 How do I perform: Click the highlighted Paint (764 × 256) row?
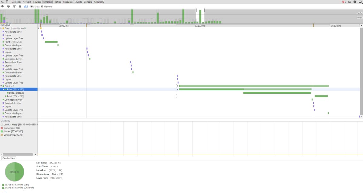[19, 89]
